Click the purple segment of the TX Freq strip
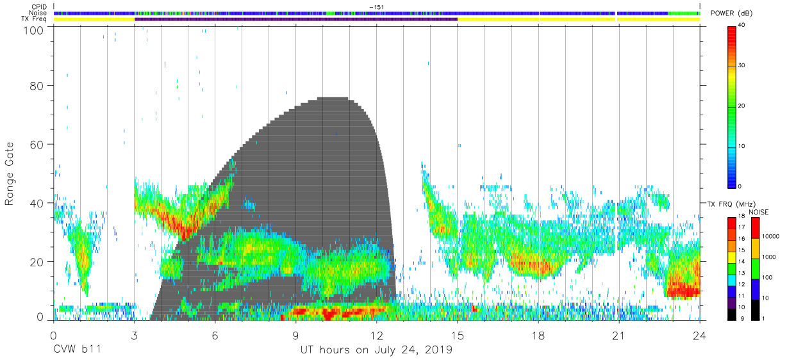Viewport: 787px width, 363px height. [x=296, y=19]
